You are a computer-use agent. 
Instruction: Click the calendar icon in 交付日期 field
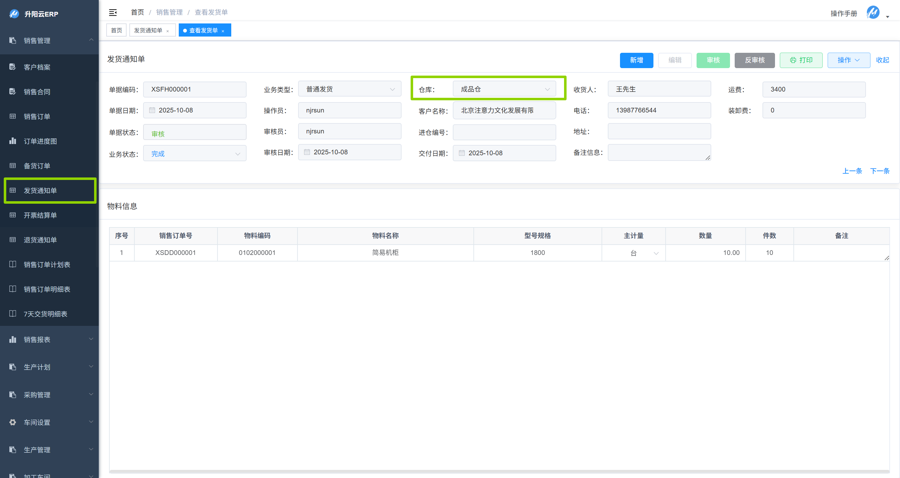(462, 153)
